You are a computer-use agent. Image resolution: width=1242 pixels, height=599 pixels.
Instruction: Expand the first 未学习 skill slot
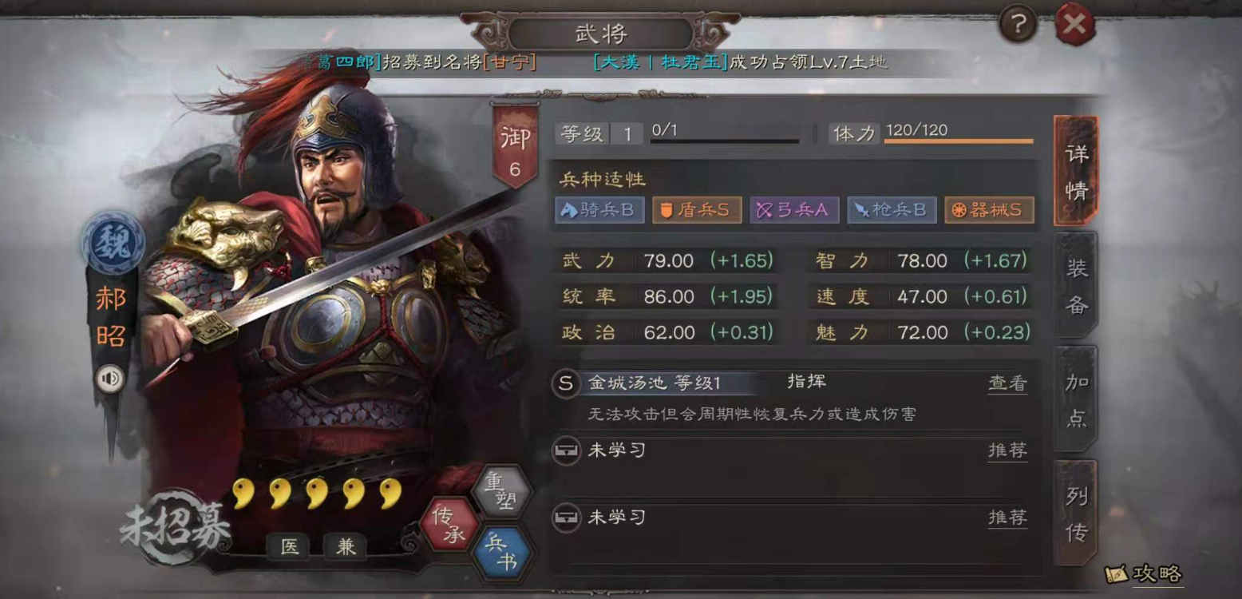[x=791, y=451]
